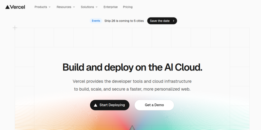261x130 pixels.
Task: Click the Vercel triangle logo icon
Action: click(8, 7)
